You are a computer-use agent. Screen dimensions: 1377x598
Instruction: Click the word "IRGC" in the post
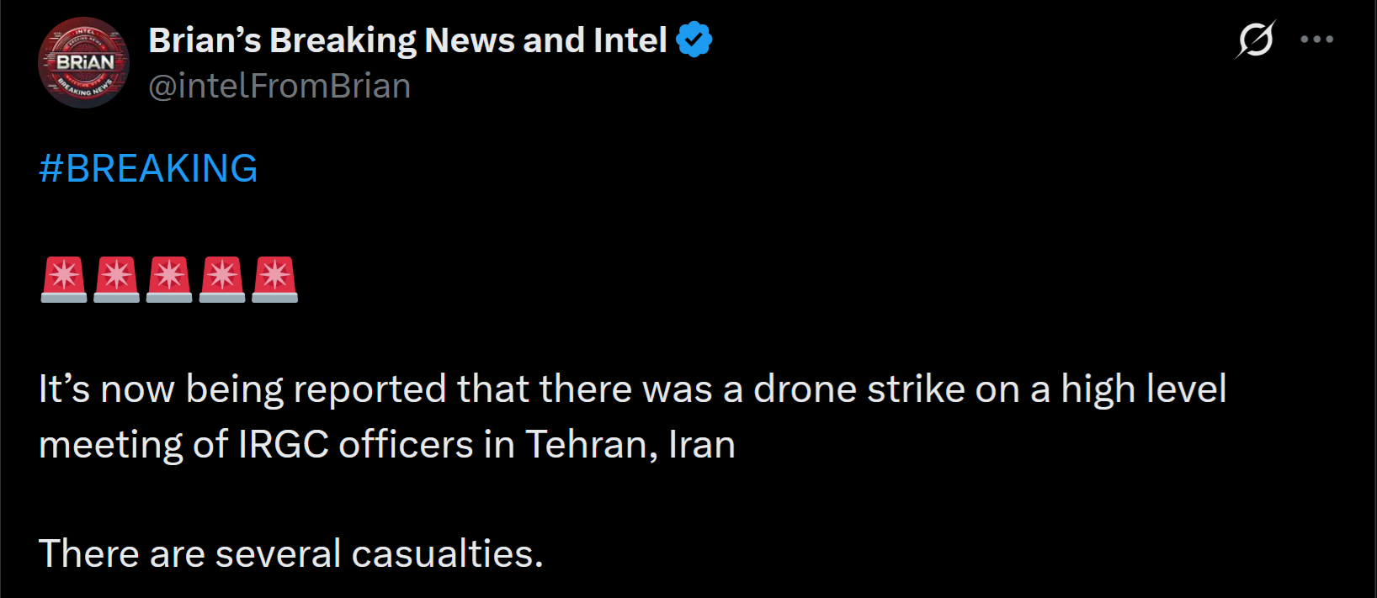[284, 444]
